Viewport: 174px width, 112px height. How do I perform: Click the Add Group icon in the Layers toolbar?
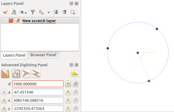click(x=14, y=12)
